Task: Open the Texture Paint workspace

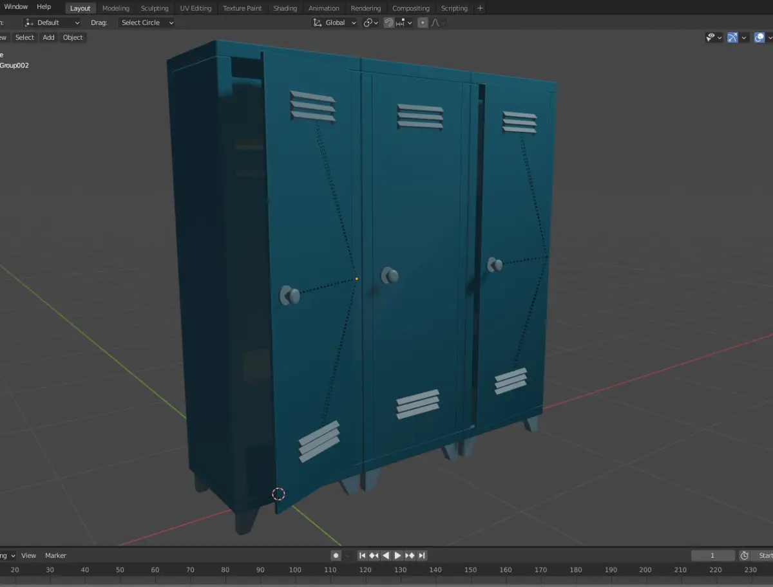Action: [242, 8]
